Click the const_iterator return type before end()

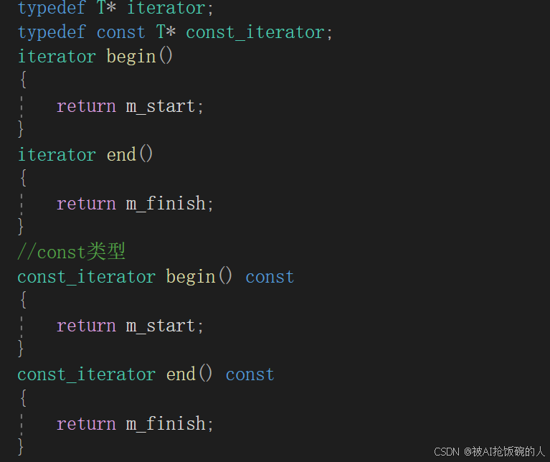(x=86, y=374)
